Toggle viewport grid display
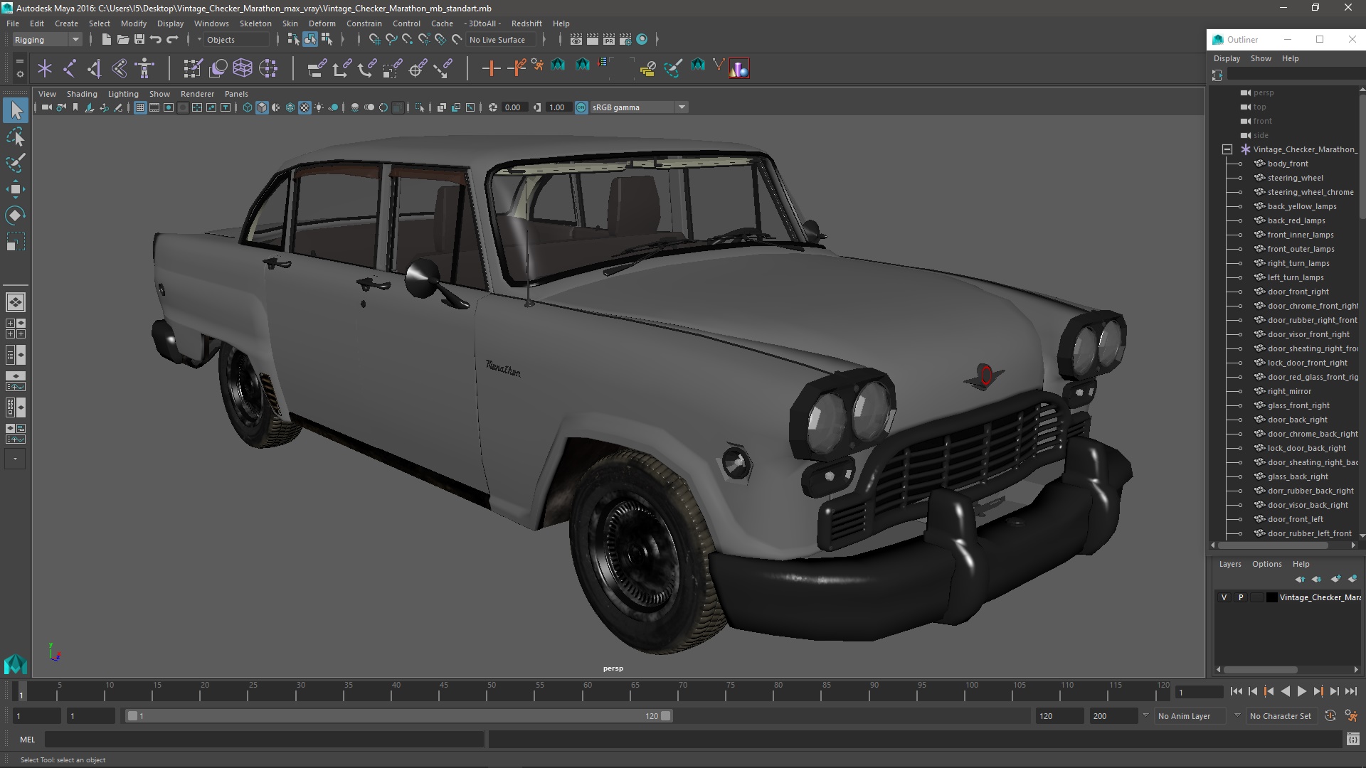 140,107
